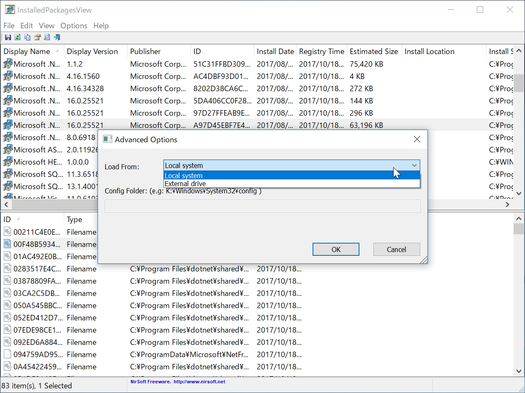Click the blank file icon beside 094759AD95...
The height and width of the screenshot is (393, 525).
(x=8, y=354)
